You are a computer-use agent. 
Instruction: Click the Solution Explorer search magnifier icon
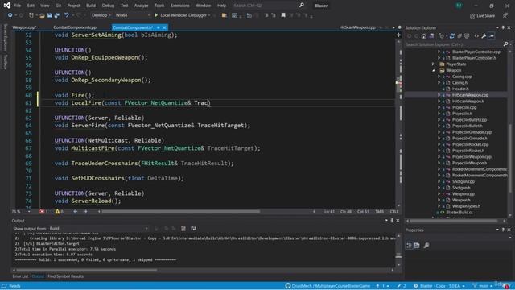[x=506, y=44]
